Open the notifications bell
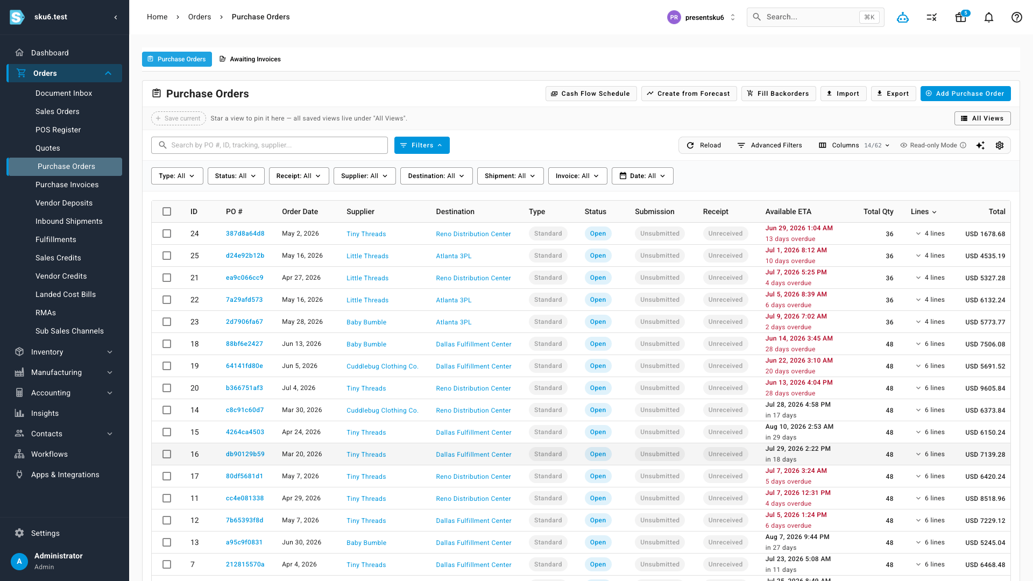The image size is (1033, 581). (x=989, y=17)
